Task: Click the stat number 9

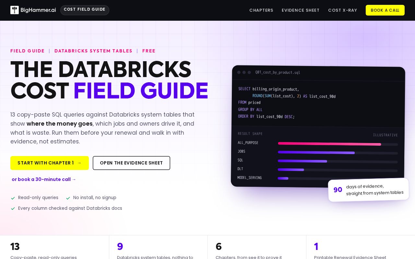Action: click(120, 247)
